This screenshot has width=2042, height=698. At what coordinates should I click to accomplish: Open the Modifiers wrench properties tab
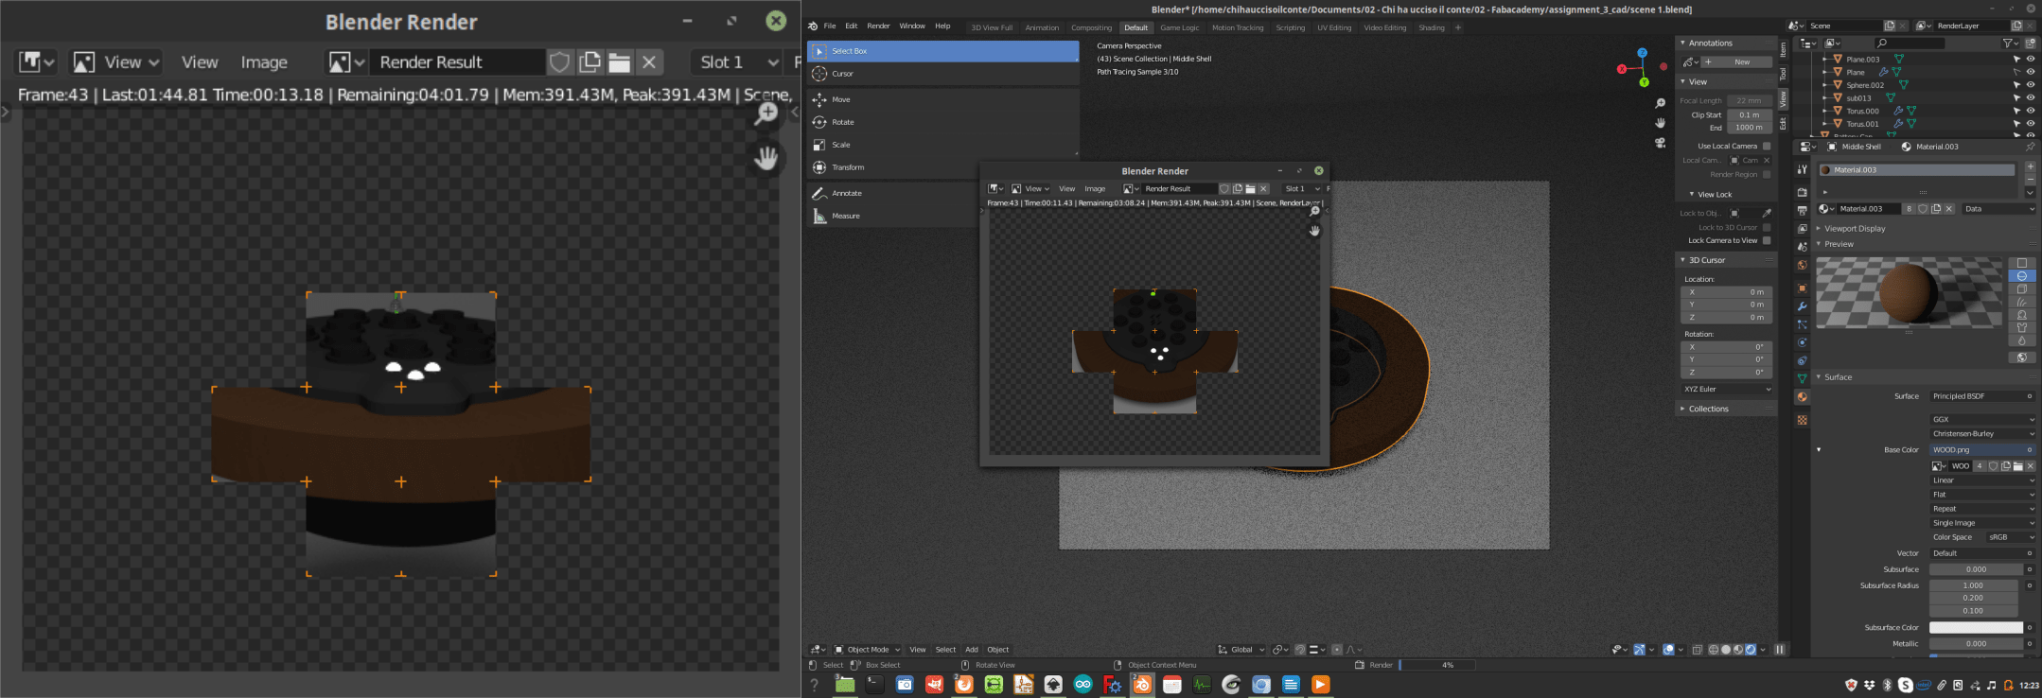pyautogui.click(x=1802, y=306)
